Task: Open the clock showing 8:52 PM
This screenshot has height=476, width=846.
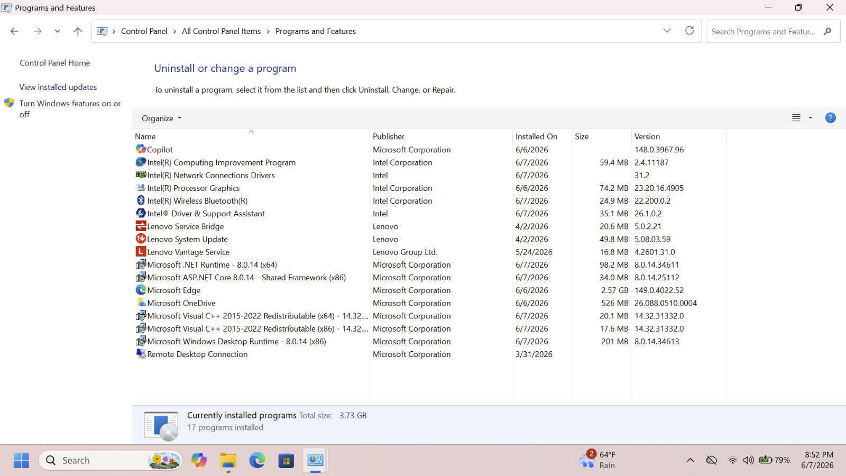Action: pos(818,460)
